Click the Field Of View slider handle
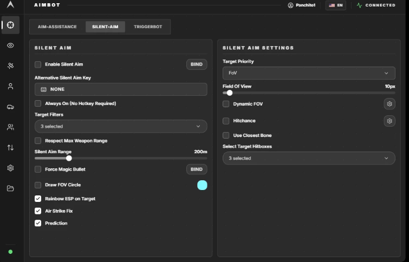This screenshot has height=262, width=409. (x=230, y=93)
